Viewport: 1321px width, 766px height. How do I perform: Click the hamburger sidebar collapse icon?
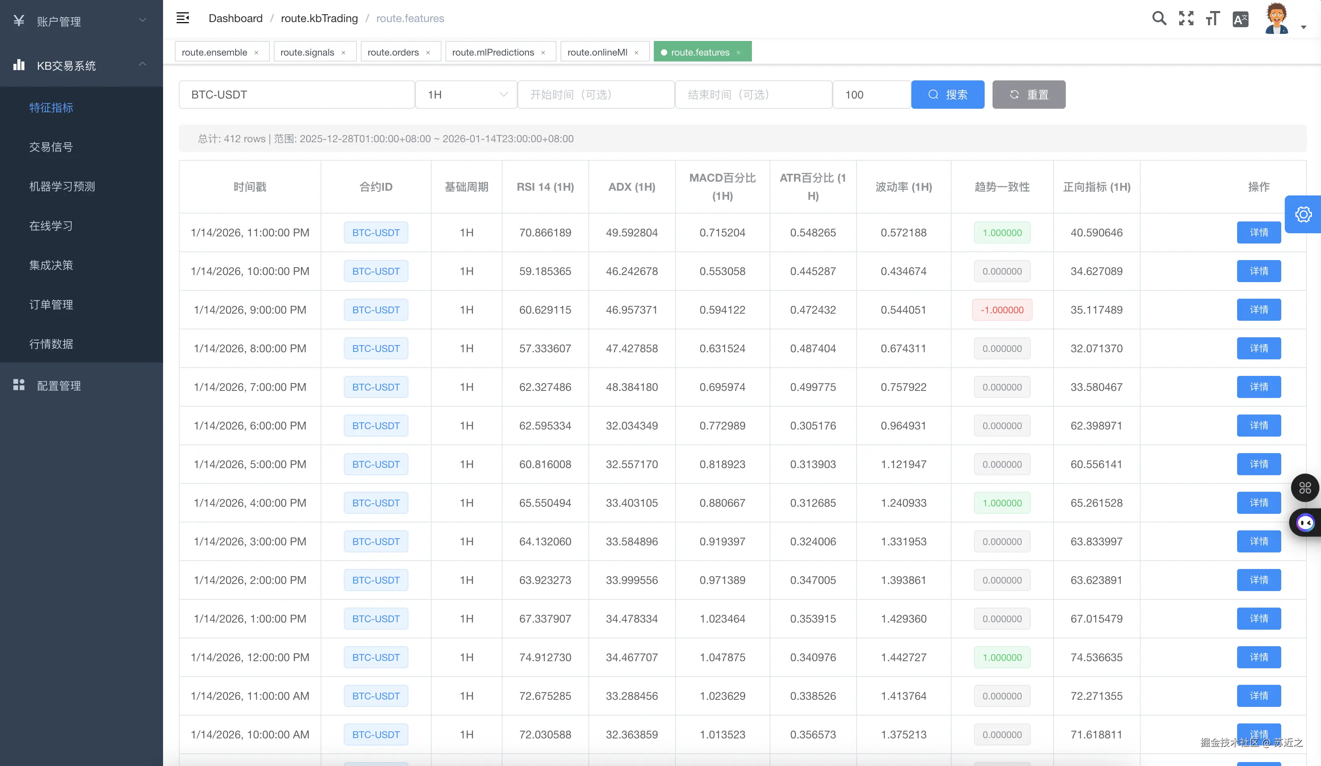182,19
